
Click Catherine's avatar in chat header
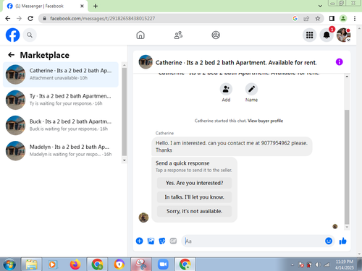pos(146,62)
